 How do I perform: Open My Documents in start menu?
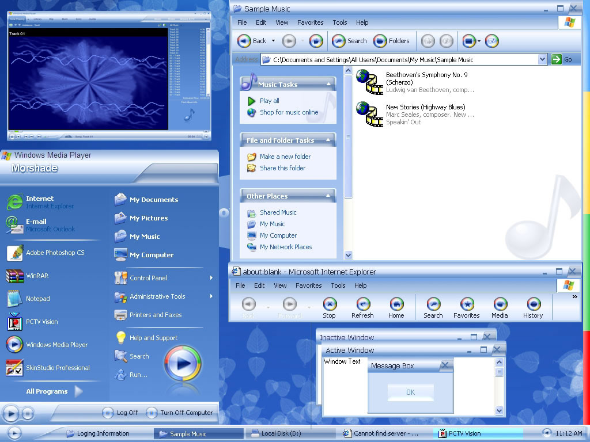tap(146, 200)
